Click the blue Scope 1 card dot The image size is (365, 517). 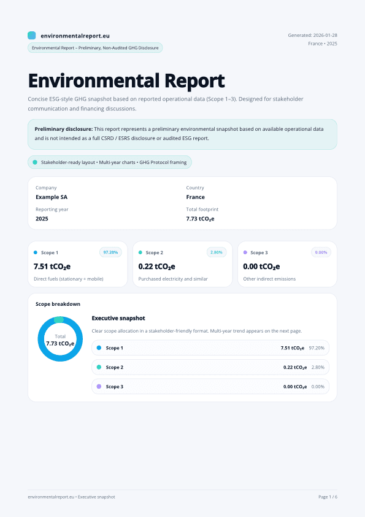pos(36,252)
